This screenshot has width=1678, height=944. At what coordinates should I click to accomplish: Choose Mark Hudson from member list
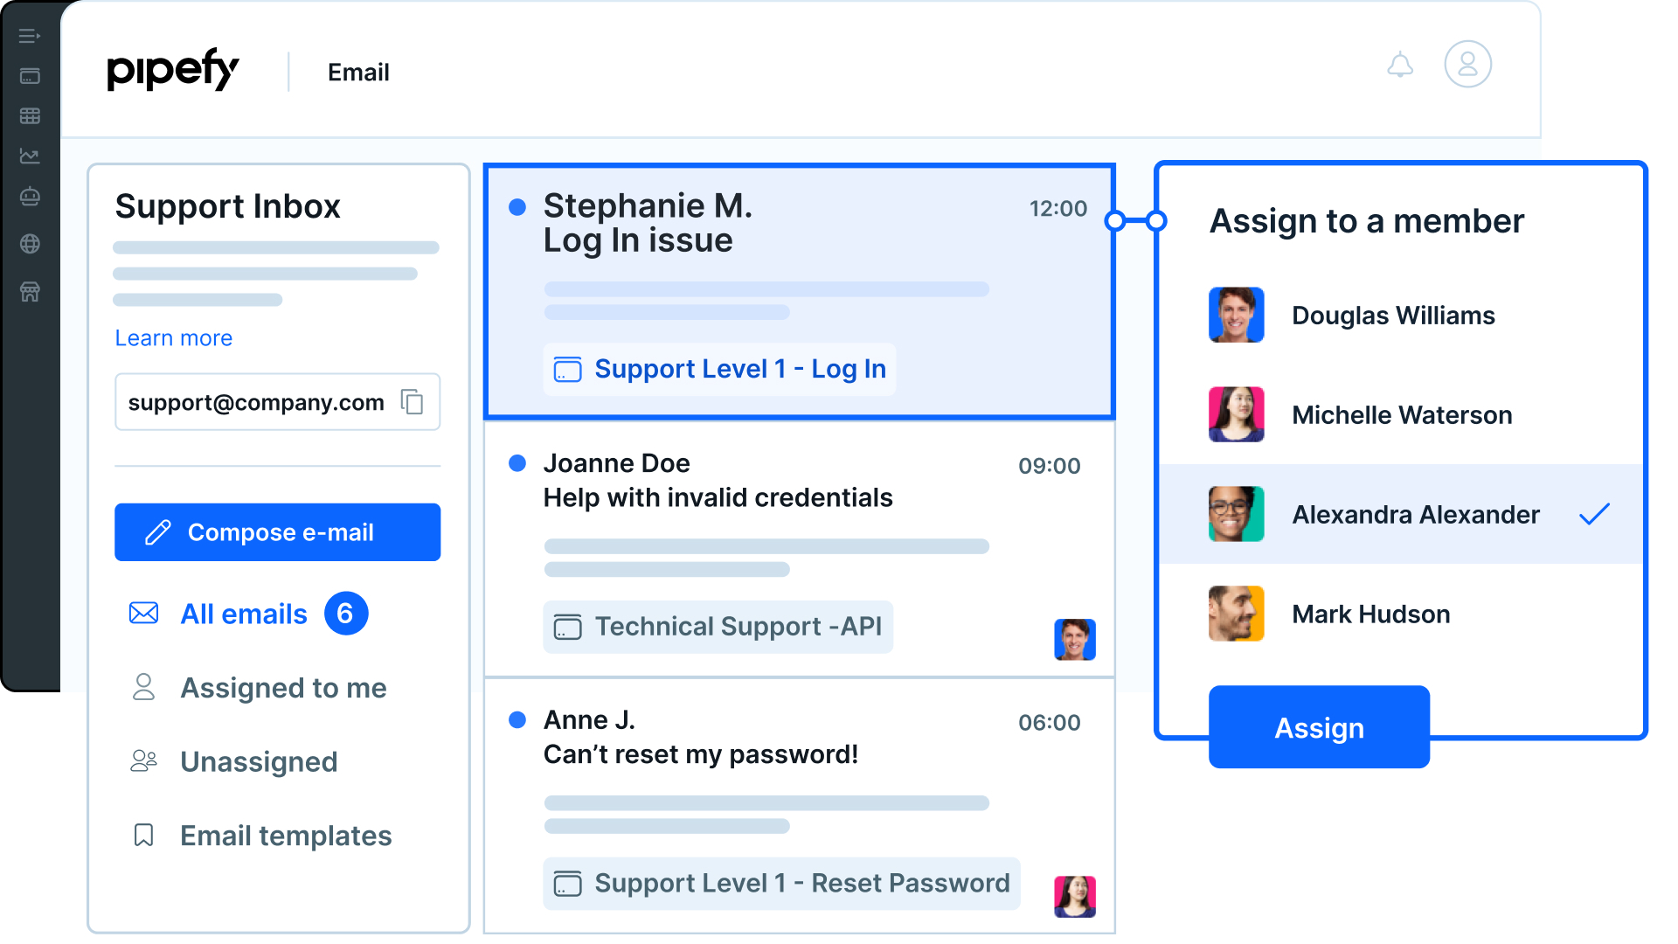pyautogui.click(x=1370, y=614)
